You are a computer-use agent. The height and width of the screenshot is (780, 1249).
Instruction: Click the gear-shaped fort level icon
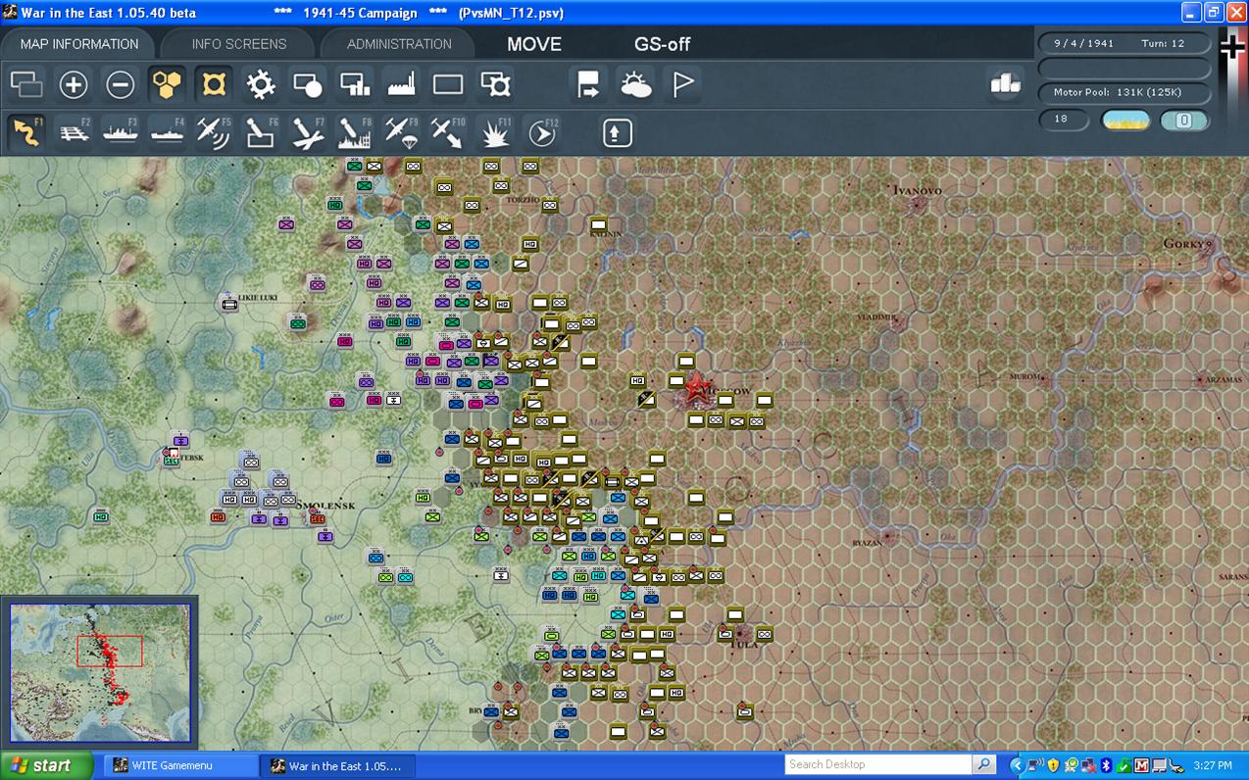tap(261, 84)
